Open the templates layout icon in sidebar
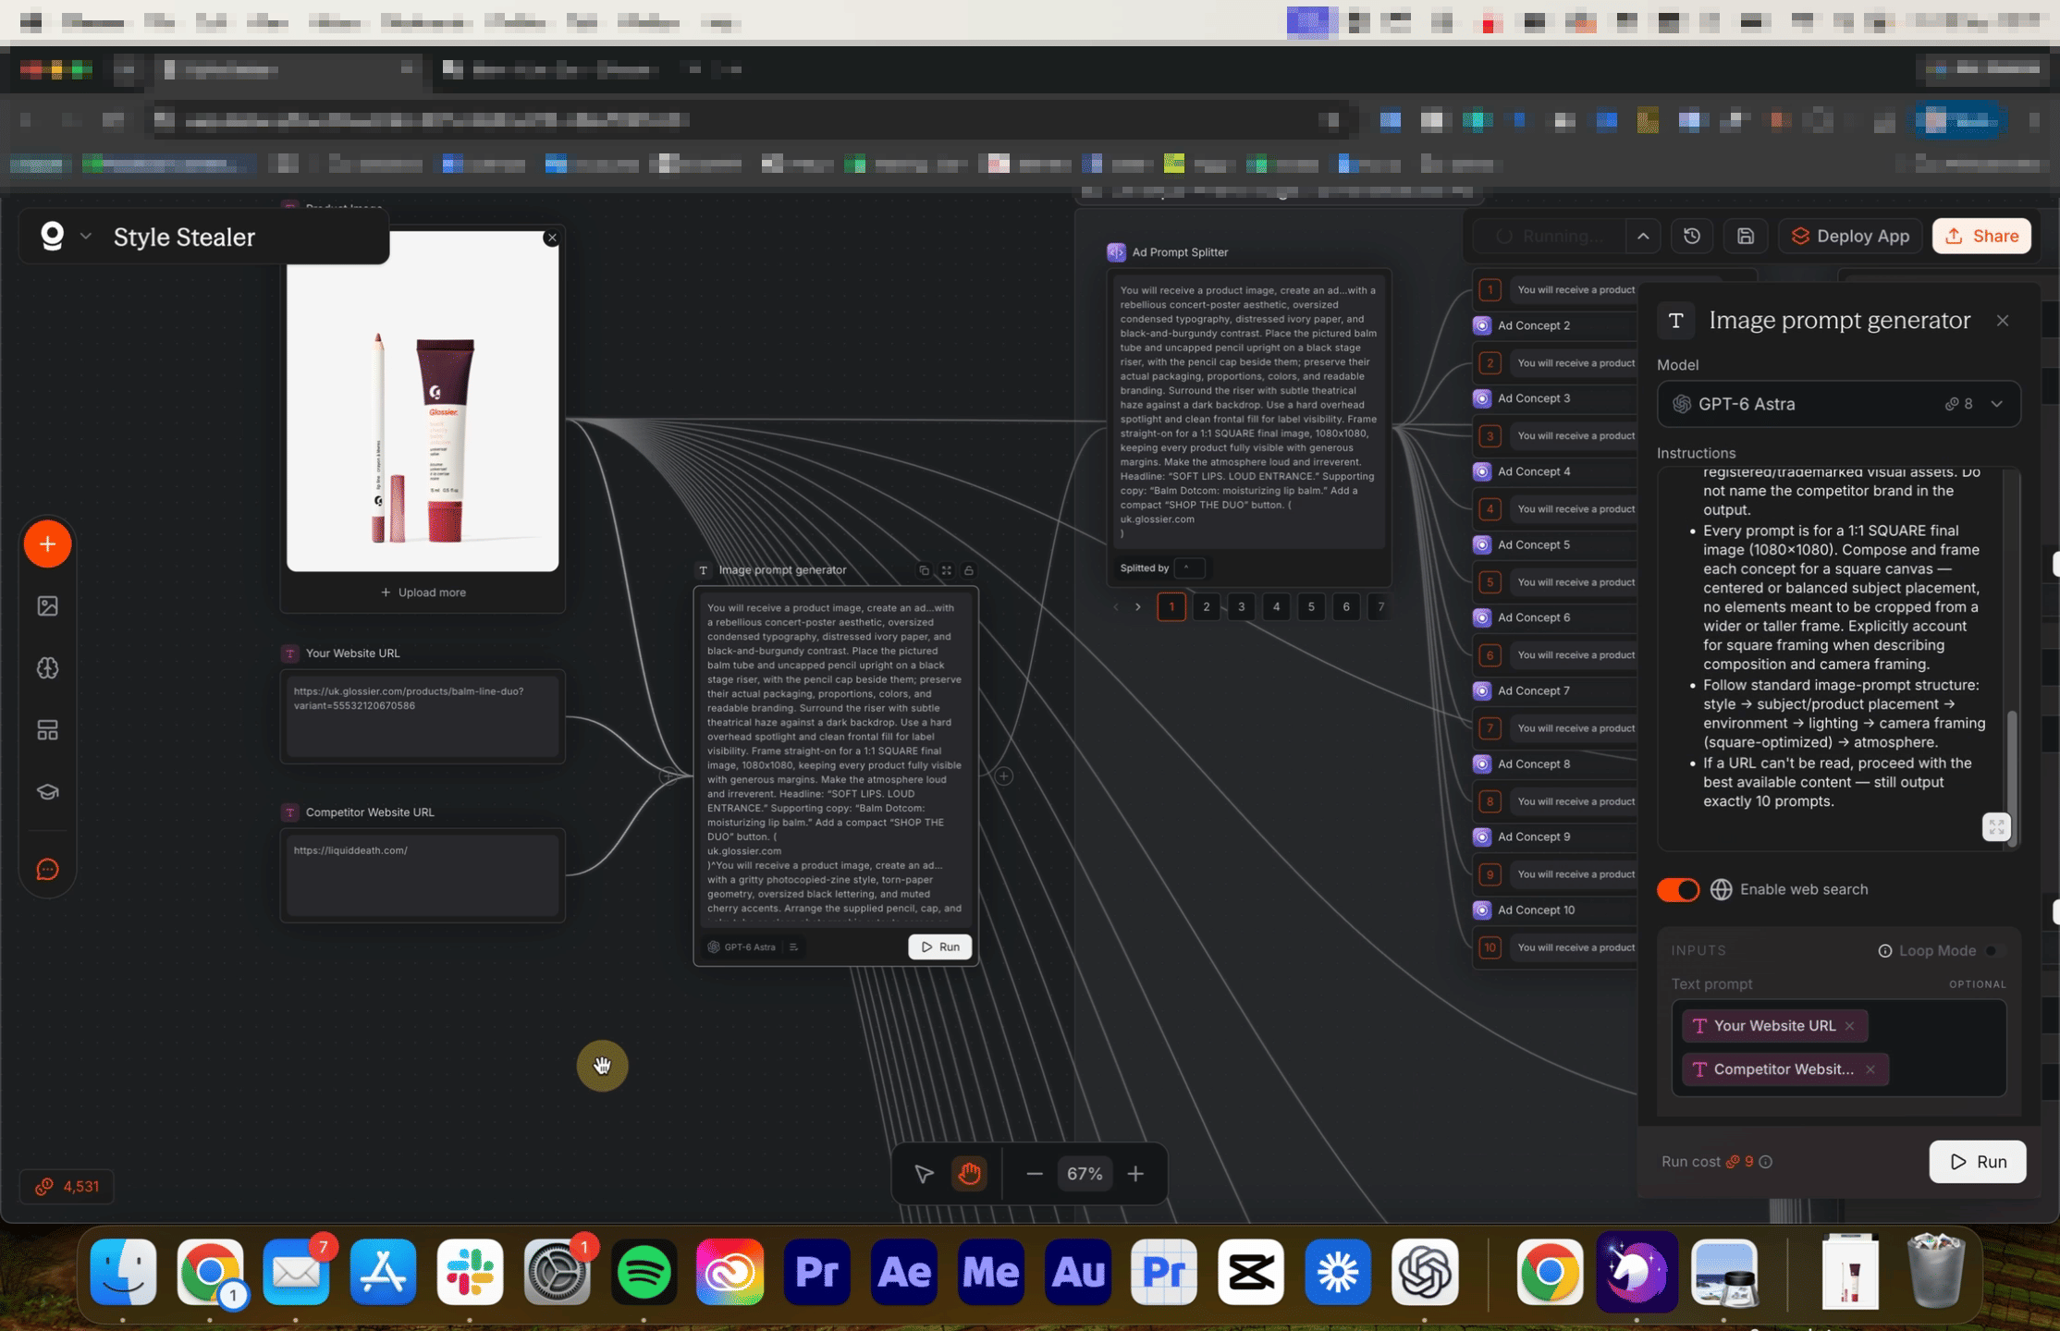Screen dimensions: 2060x1331 point(47,730)
